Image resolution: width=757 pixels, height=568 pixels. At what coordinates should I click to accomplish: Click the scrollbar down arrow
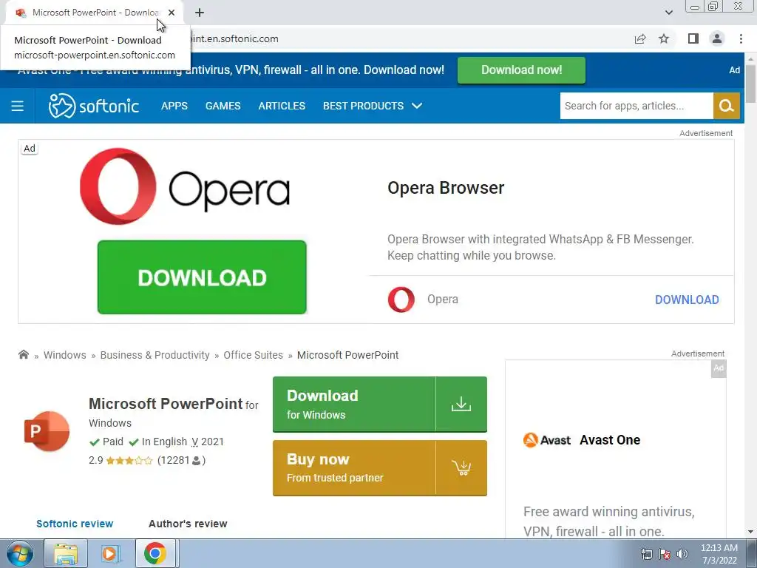click(x=750, y=532)
